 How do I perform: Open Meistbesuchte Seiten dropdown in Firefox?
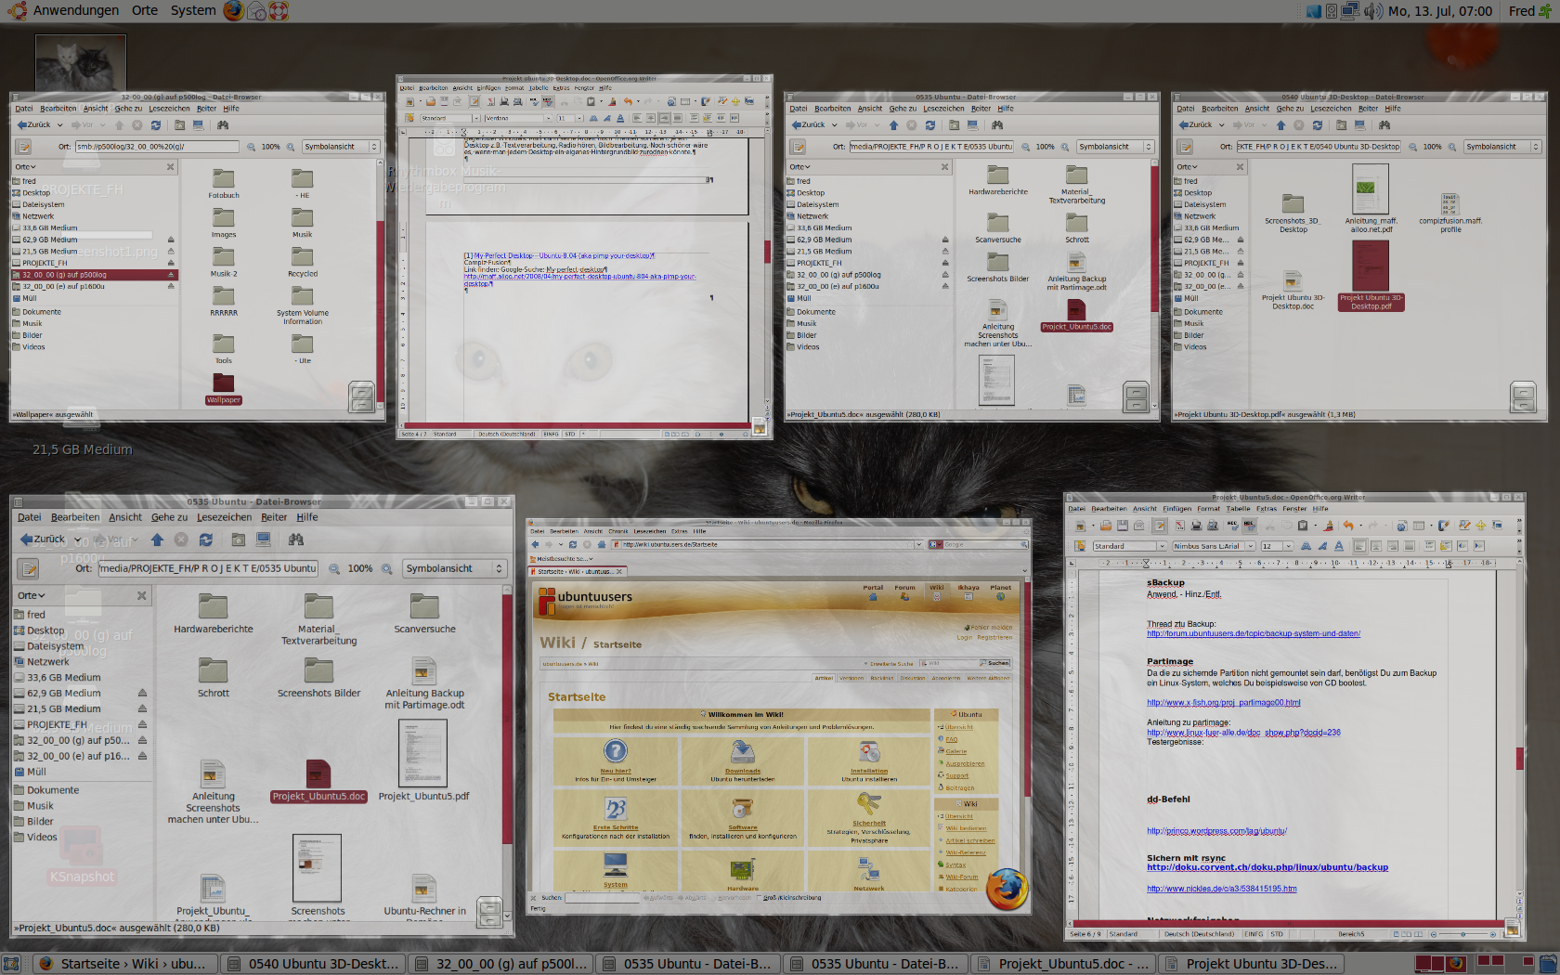pyautogui.click(x=561, y=559)
